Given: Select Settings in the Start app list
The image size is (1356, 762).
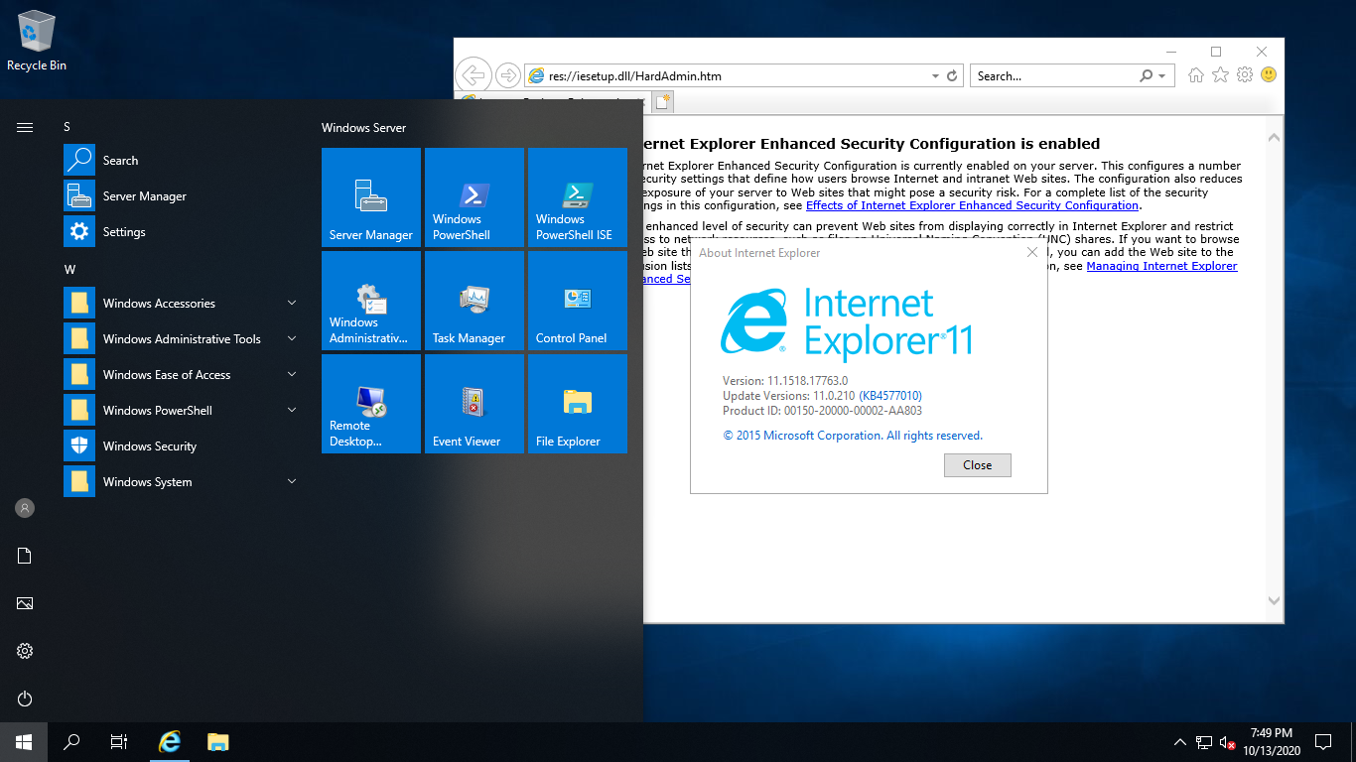Looking at the screenshot, I should tap(183, 232).
